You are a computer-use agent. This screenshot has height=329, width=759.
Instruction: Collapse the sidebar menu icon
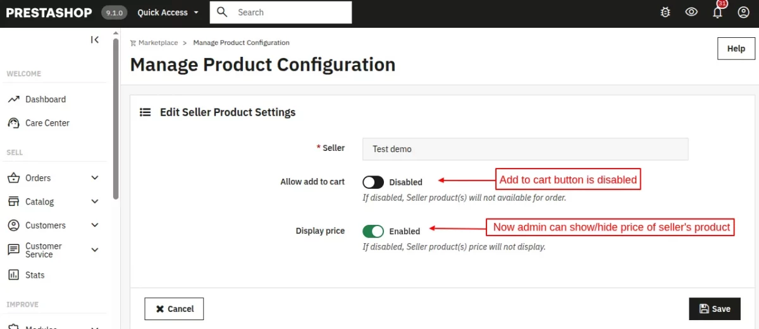pos(95,40)
